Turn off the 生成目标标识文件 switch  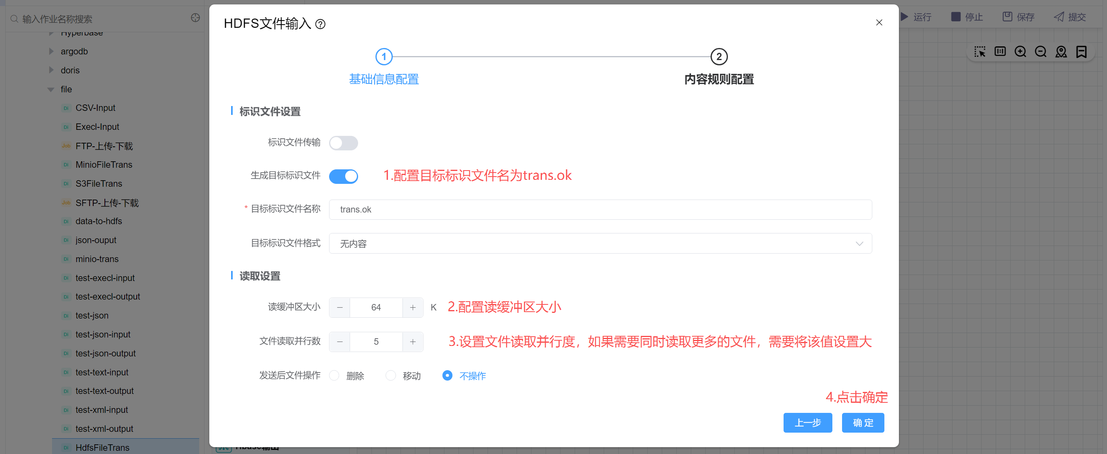343,176
